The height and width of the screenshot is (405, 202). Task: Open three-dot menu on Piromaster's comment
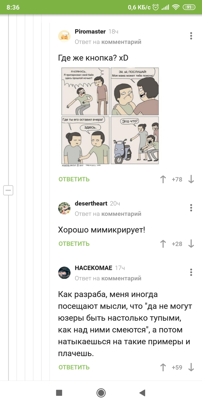pos(191,36)
